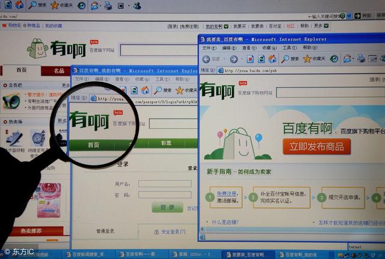Open 工具 menu in the 我的有啊 window
This screenshot has width=385, height=259.
(162, 80)
